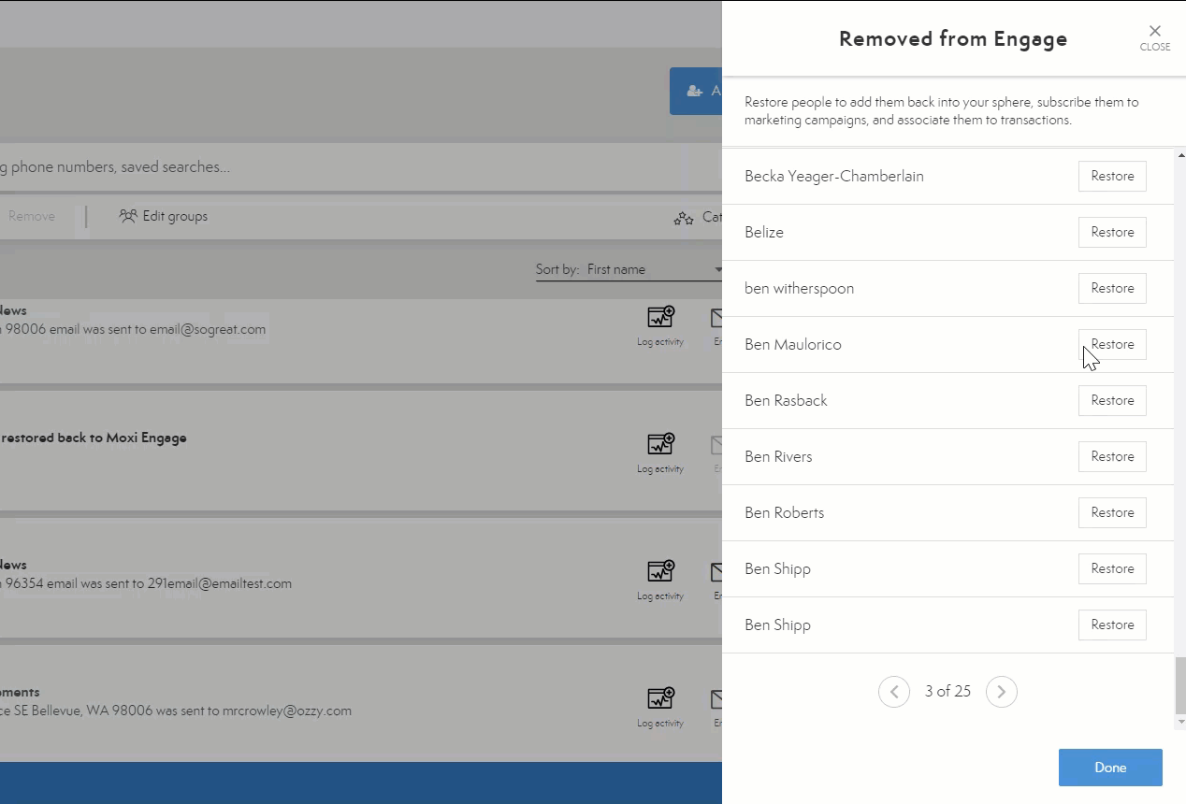Select the Edit groups people icon
This screenshot has width=1186, height=804.
126,216
